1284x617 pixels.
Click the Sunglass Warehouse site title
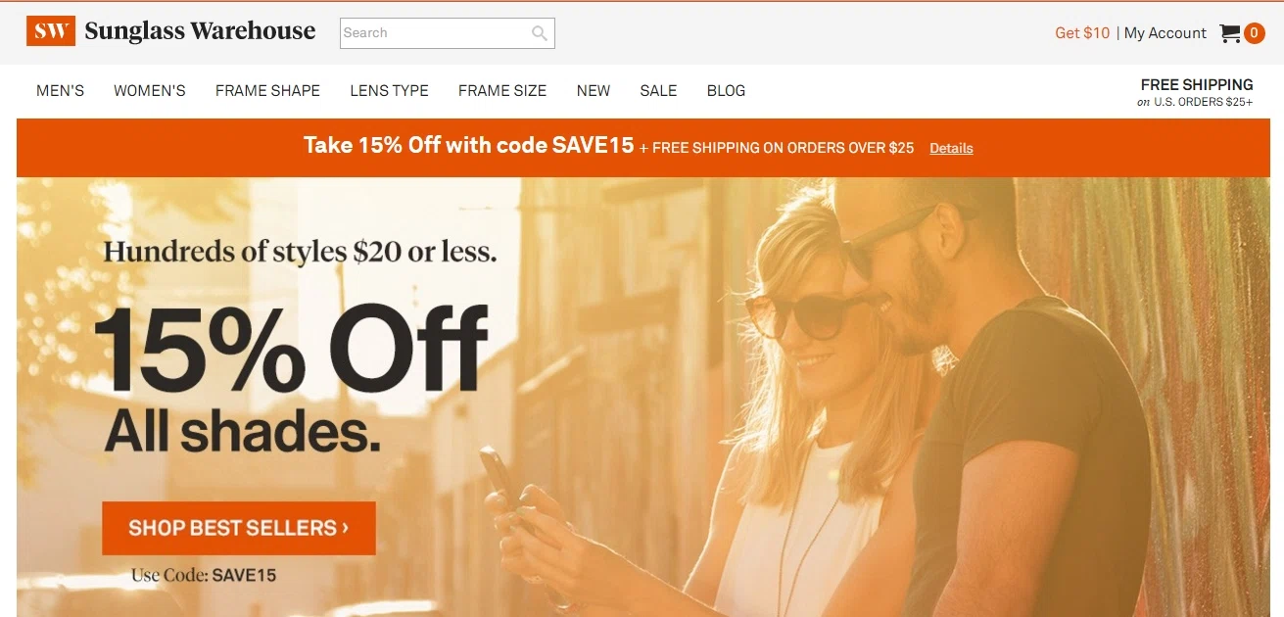point(200,31)
